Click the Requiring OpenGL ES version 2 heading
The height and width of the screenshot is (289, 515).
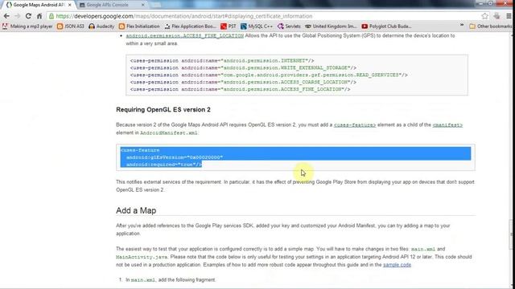(x=163, y=110)
